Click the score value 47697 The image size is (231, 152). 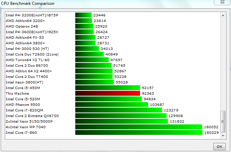pos(116,60)
